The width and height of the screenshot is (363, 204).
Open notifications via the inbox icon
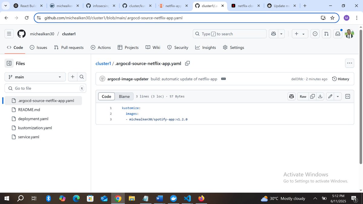[338, 34]
